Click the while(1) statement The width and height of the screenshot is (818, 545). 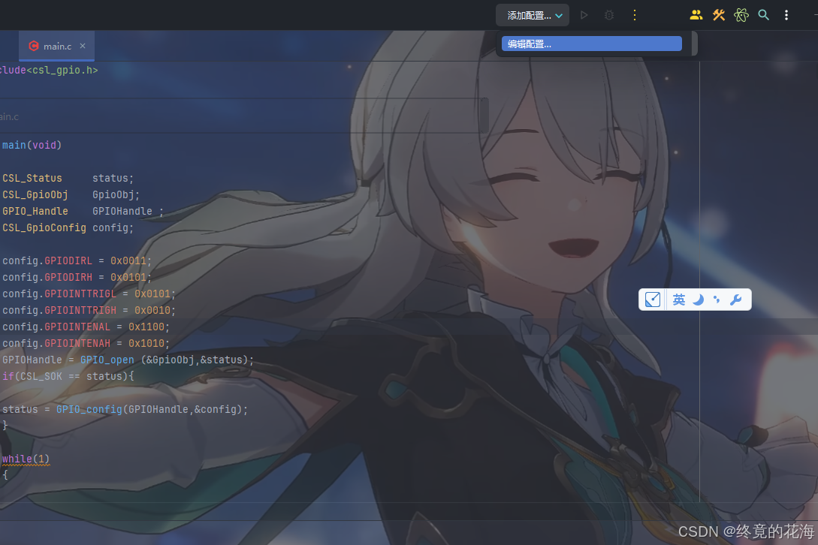[26, 459]
